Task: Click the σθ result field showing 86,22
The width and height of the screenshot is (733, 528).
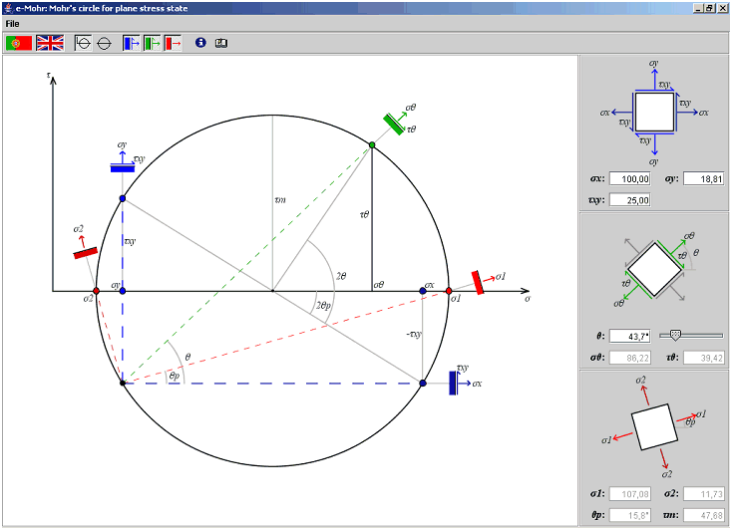Action: (629, 358)
